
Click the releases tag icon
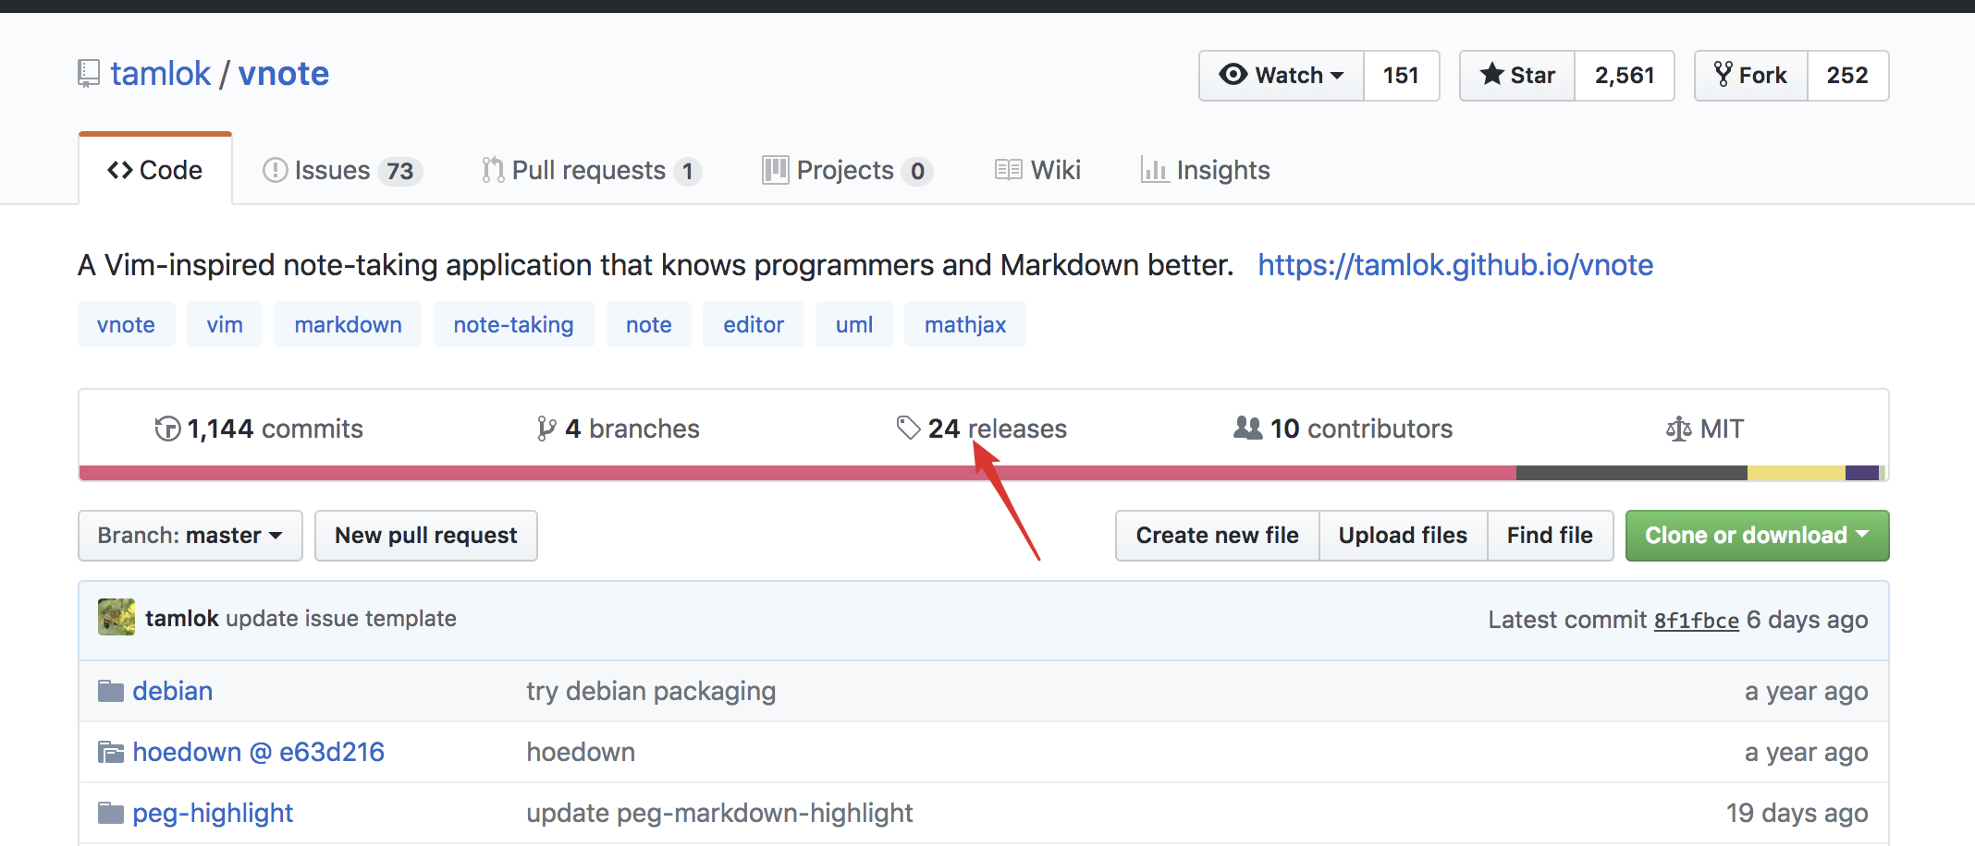coord(908,428)
